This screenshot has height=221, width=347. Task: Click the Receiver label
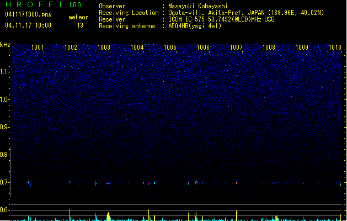pyautogui.click(x=112, y=19)
